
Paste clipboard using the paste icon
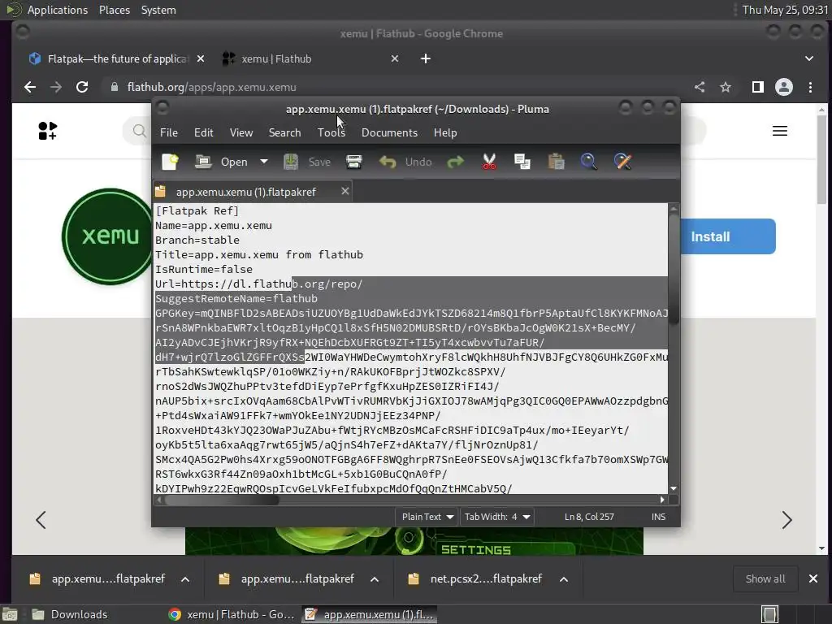tap(556, 162)
